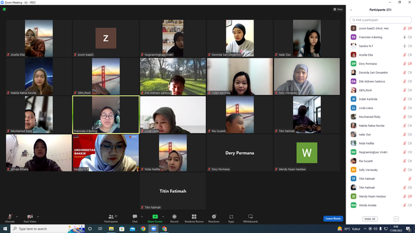
Task: Toggle microphone for Aisella Dita in participant list
Action: click(x=405, y=55)
